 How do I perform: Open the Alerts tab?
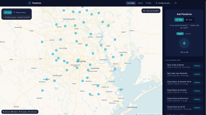140,3
